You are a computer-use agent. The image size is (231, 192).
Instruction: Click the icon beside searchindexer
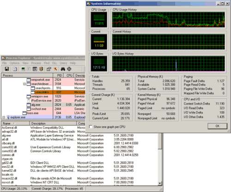(x=29, y=84)
